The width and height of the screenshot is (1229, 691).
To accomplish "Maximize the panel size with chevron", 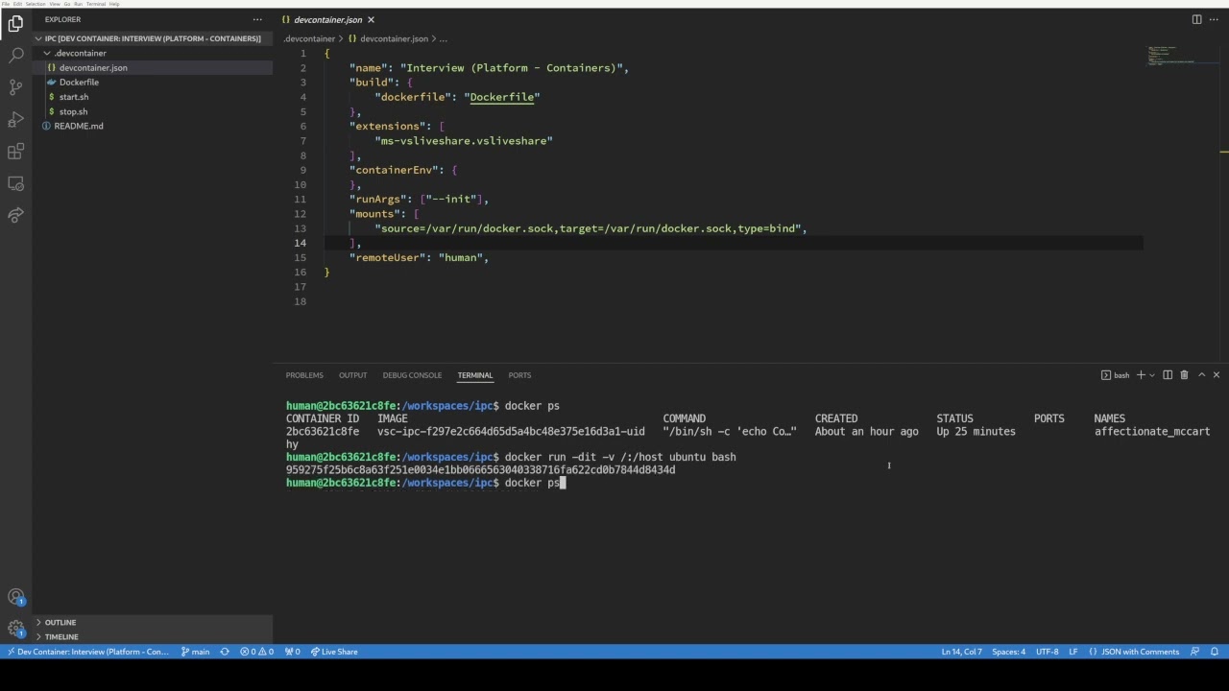I will (x=1201, y=375).
